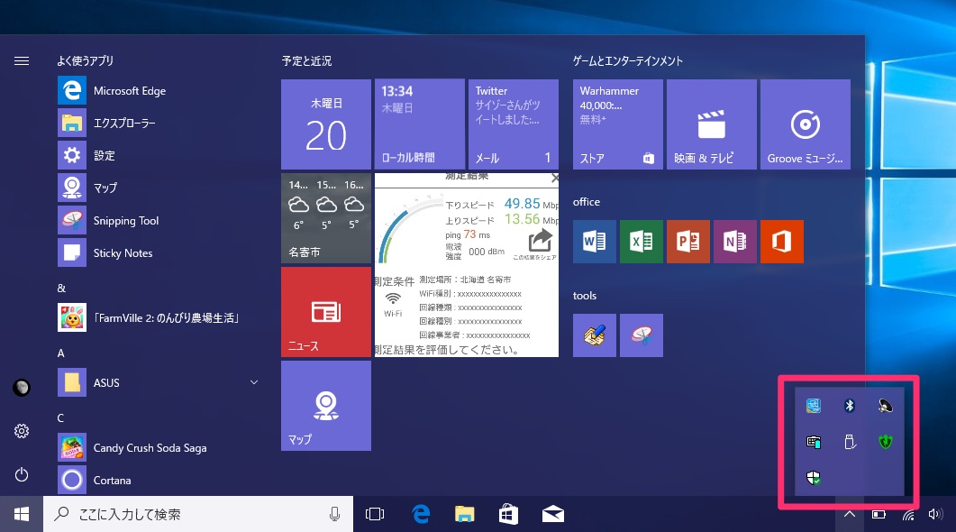The height and width of the screenshot is (532, 956).
Task: Select the office group heading
Action: (x=587, y=202)
